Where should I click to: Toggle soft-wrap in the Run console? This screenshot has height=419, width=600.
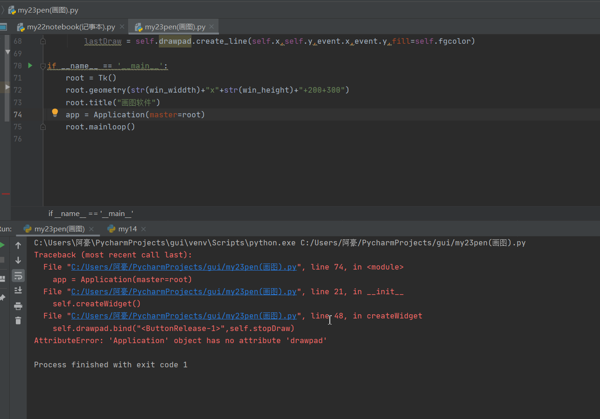pos(18,276)
